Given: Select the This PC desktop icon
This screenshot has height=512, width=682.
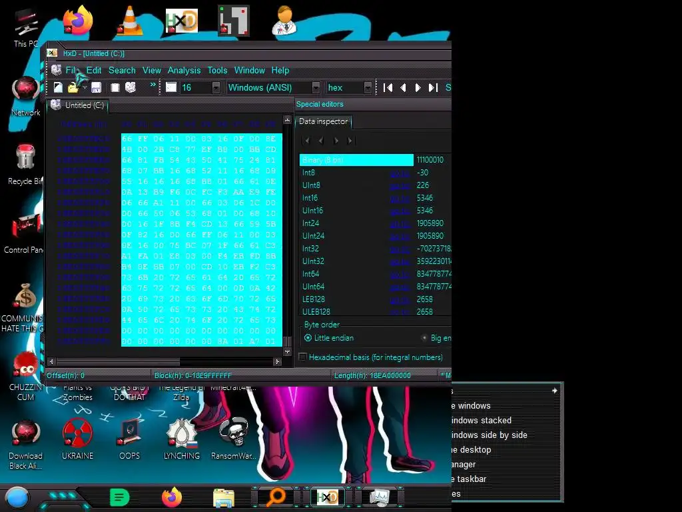Looking at the screenshot, I should pos(26,28).
